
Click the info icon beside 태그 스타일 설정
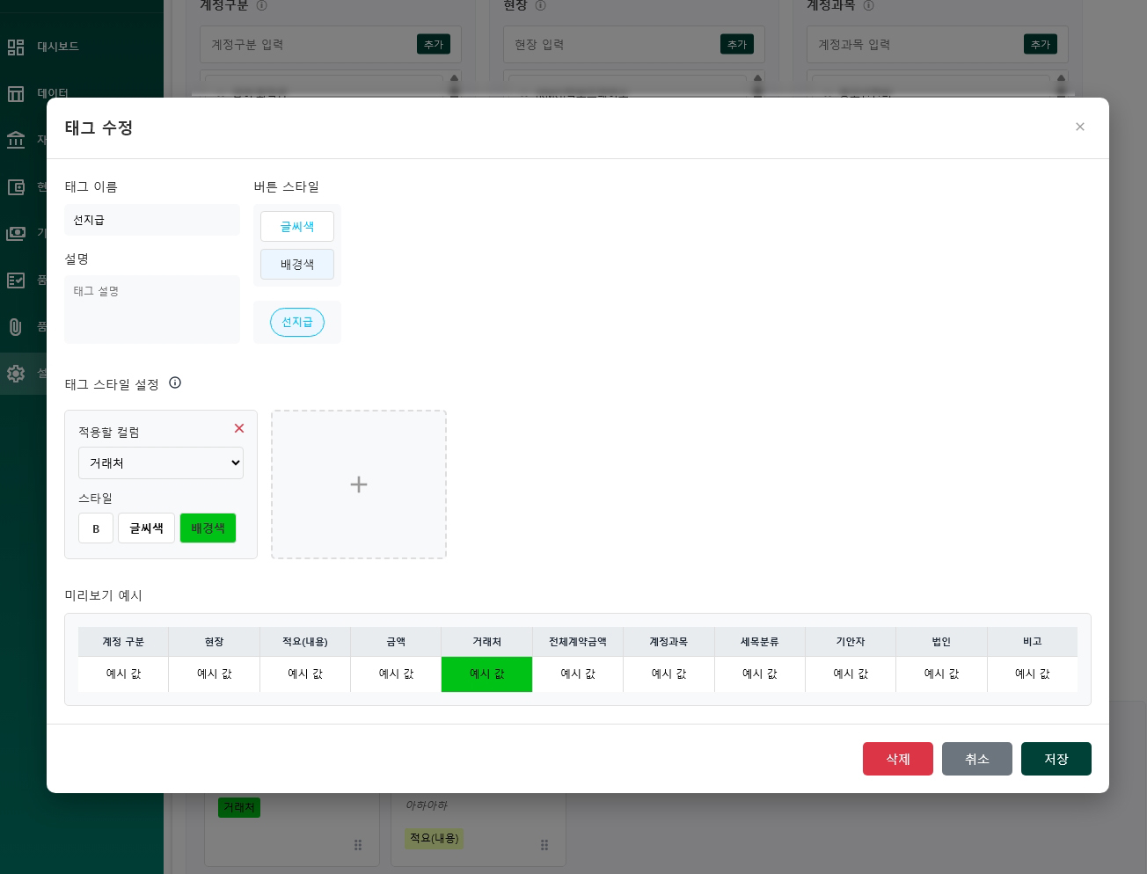175,382
